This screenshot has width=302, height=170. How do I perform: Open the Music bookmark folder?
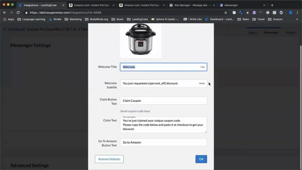coord(117,19)
